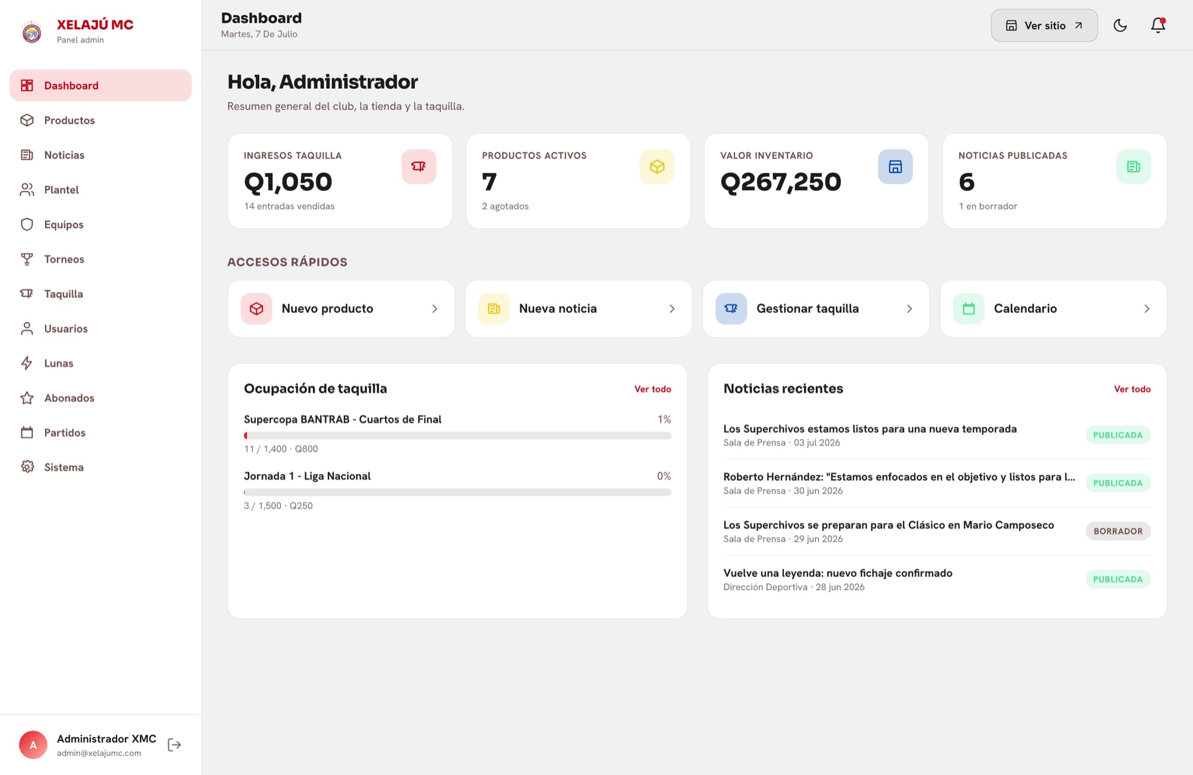Open Plantel label in the sidebar
The height and width of the screenshot is (775, 1193).
pos(62,190)
